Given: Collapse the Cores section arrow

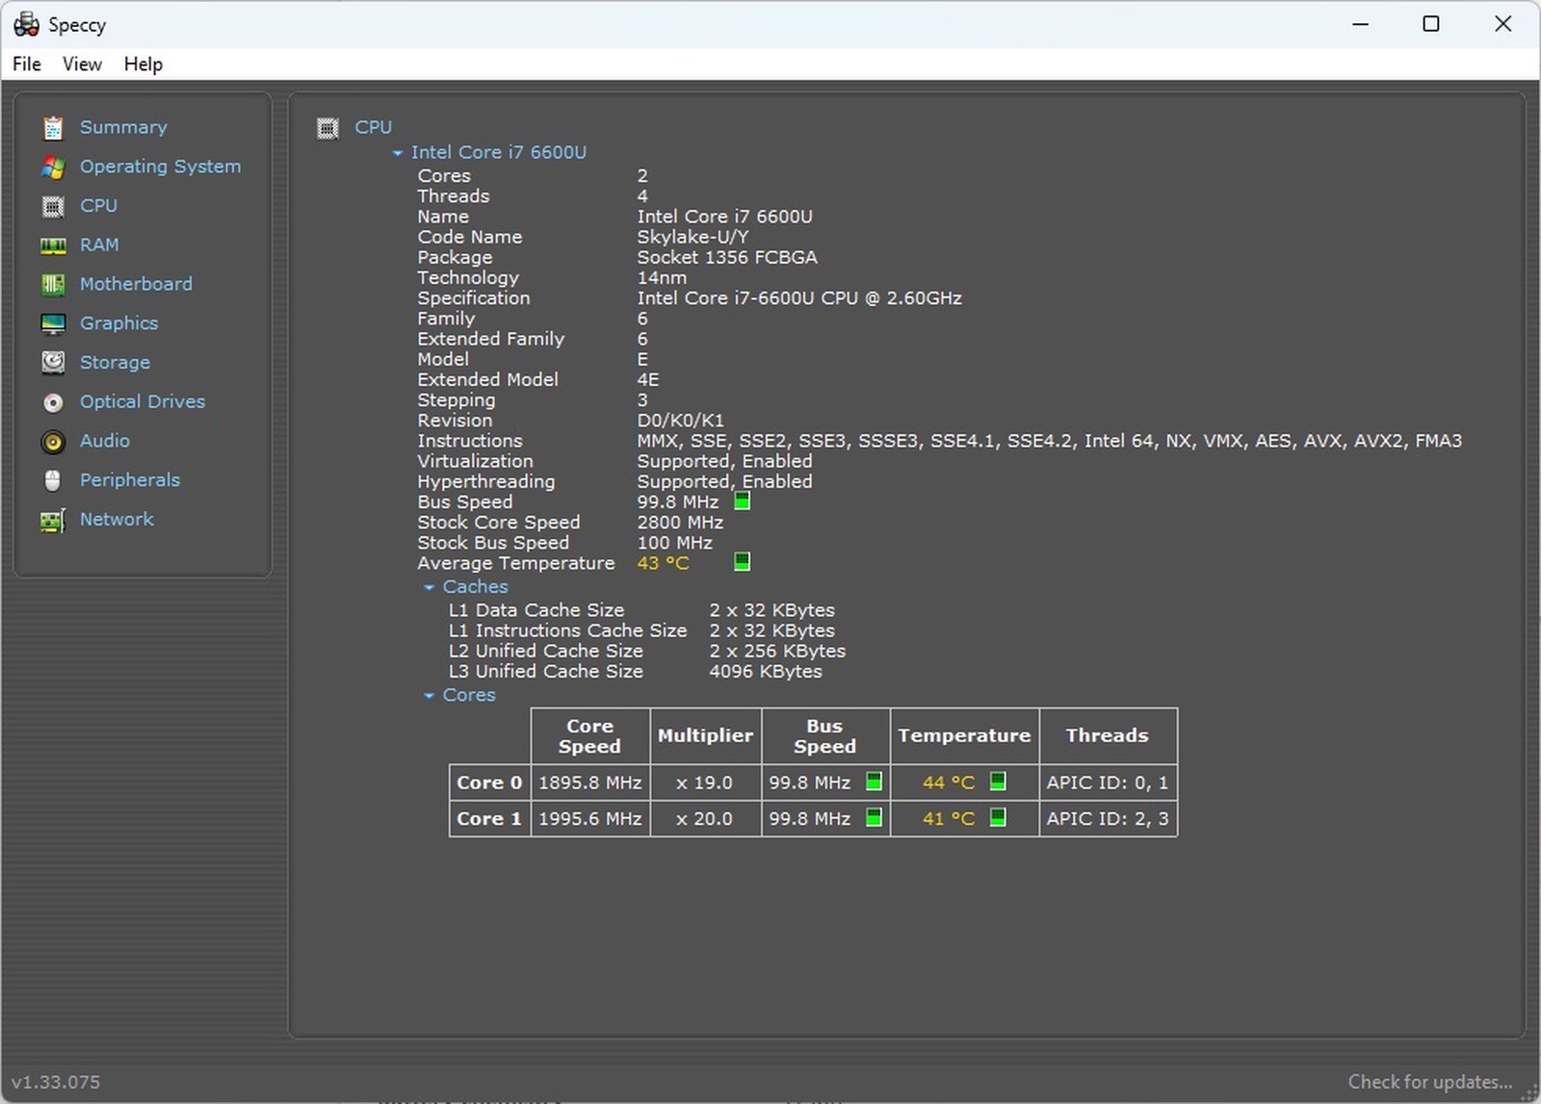Looking at the screenshot, I should (x=429, y=696).
